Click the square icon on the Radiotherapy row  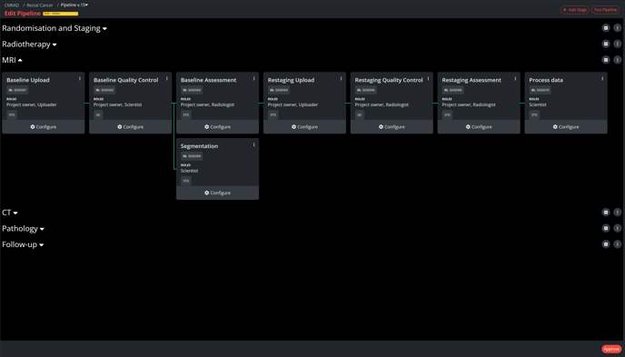pos(606,44)
